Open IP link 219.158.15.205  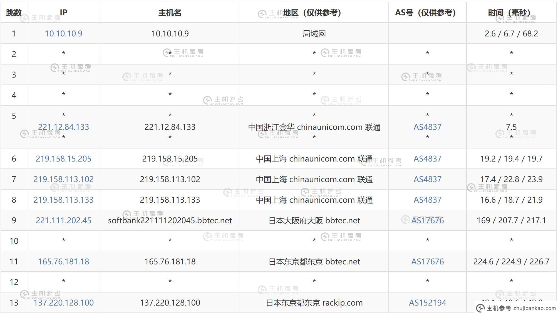coord(64,159)
